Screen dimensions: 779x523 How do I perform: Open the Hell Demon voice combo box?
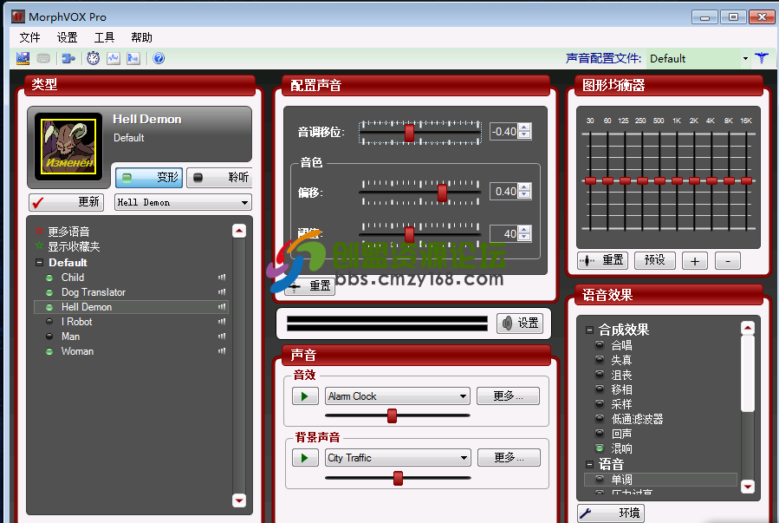[x=183, y=202]
